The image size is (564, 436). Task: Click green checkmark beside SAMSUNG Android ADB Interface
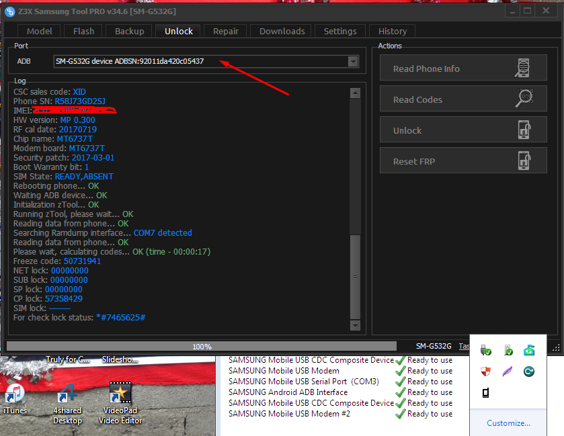coord(401,392)
